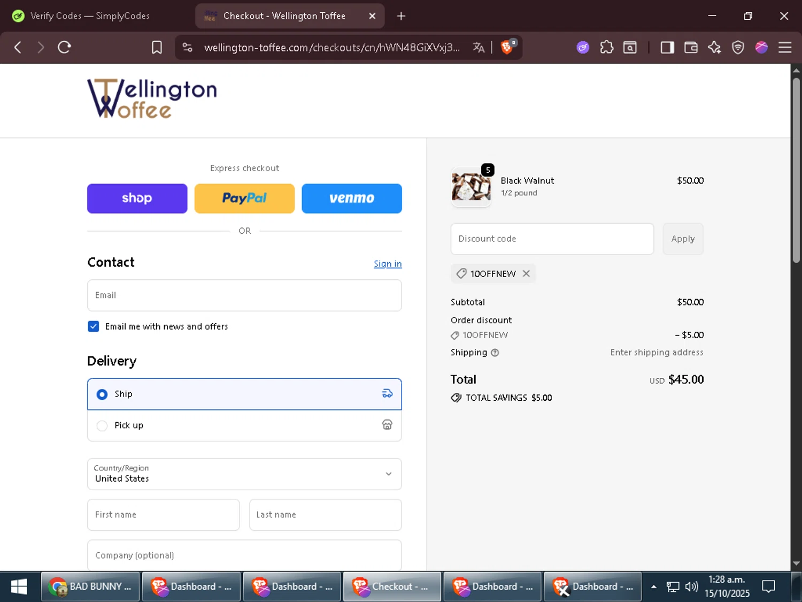Show hidden system tray icons
The height and width of the screenshot is (602, 802).
pyautogui.click(x=653, y=586)
